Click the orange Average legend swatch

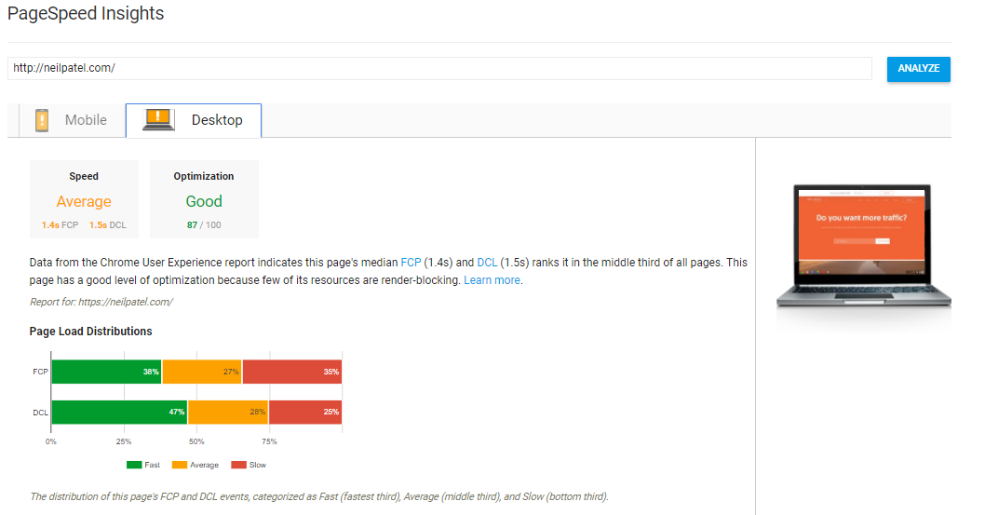[180, 465]
